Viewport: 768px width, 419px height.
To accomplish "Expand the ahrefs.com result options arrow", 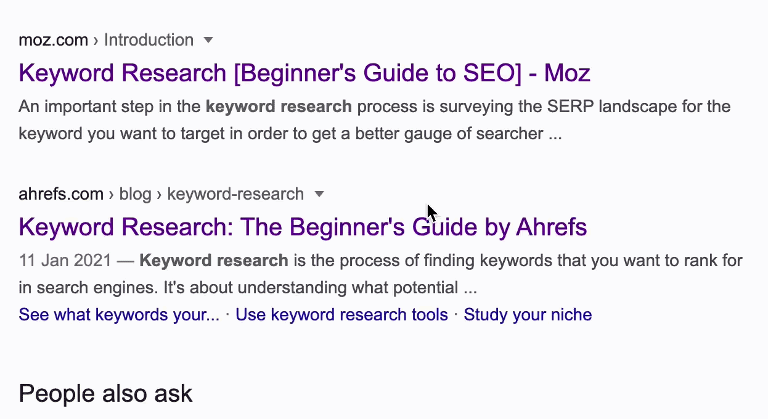I will 319,193.
